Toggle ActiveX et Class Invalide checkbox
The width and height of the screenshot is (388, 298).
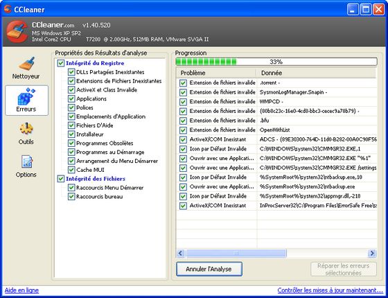coord(71,90)
